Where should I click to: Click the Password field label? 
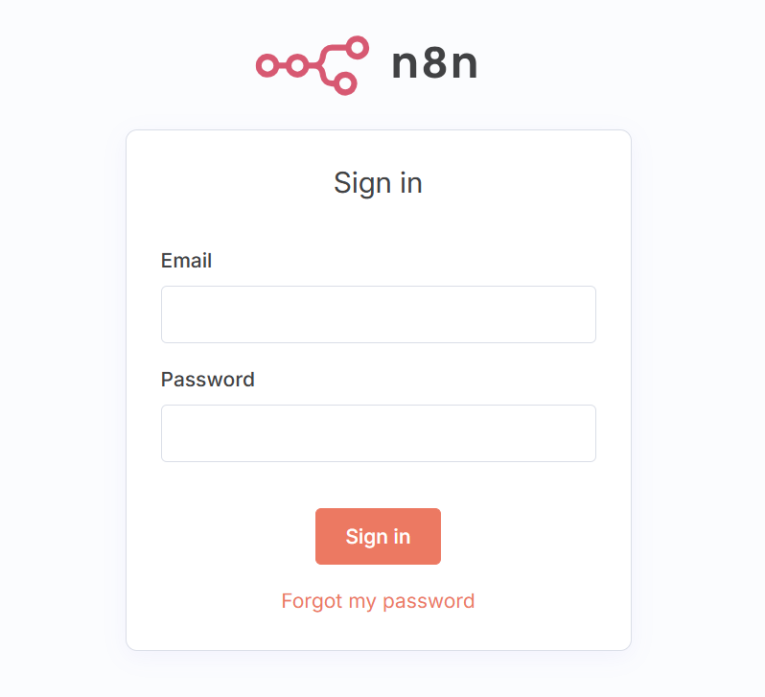click(x=207, y=379)
